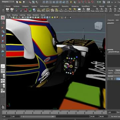Open the panel View menu

point(9,15)
